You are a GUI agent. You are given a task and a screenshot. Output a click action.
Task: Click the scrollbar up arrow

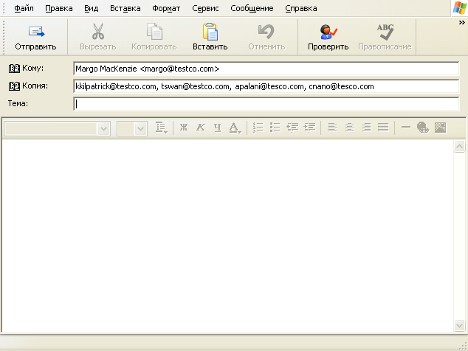[459, 147]
